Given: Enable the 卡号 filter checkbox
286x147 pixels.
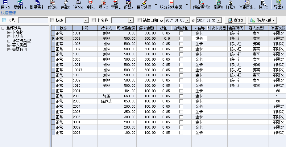Looking at the screenshot, I should 4,20.
